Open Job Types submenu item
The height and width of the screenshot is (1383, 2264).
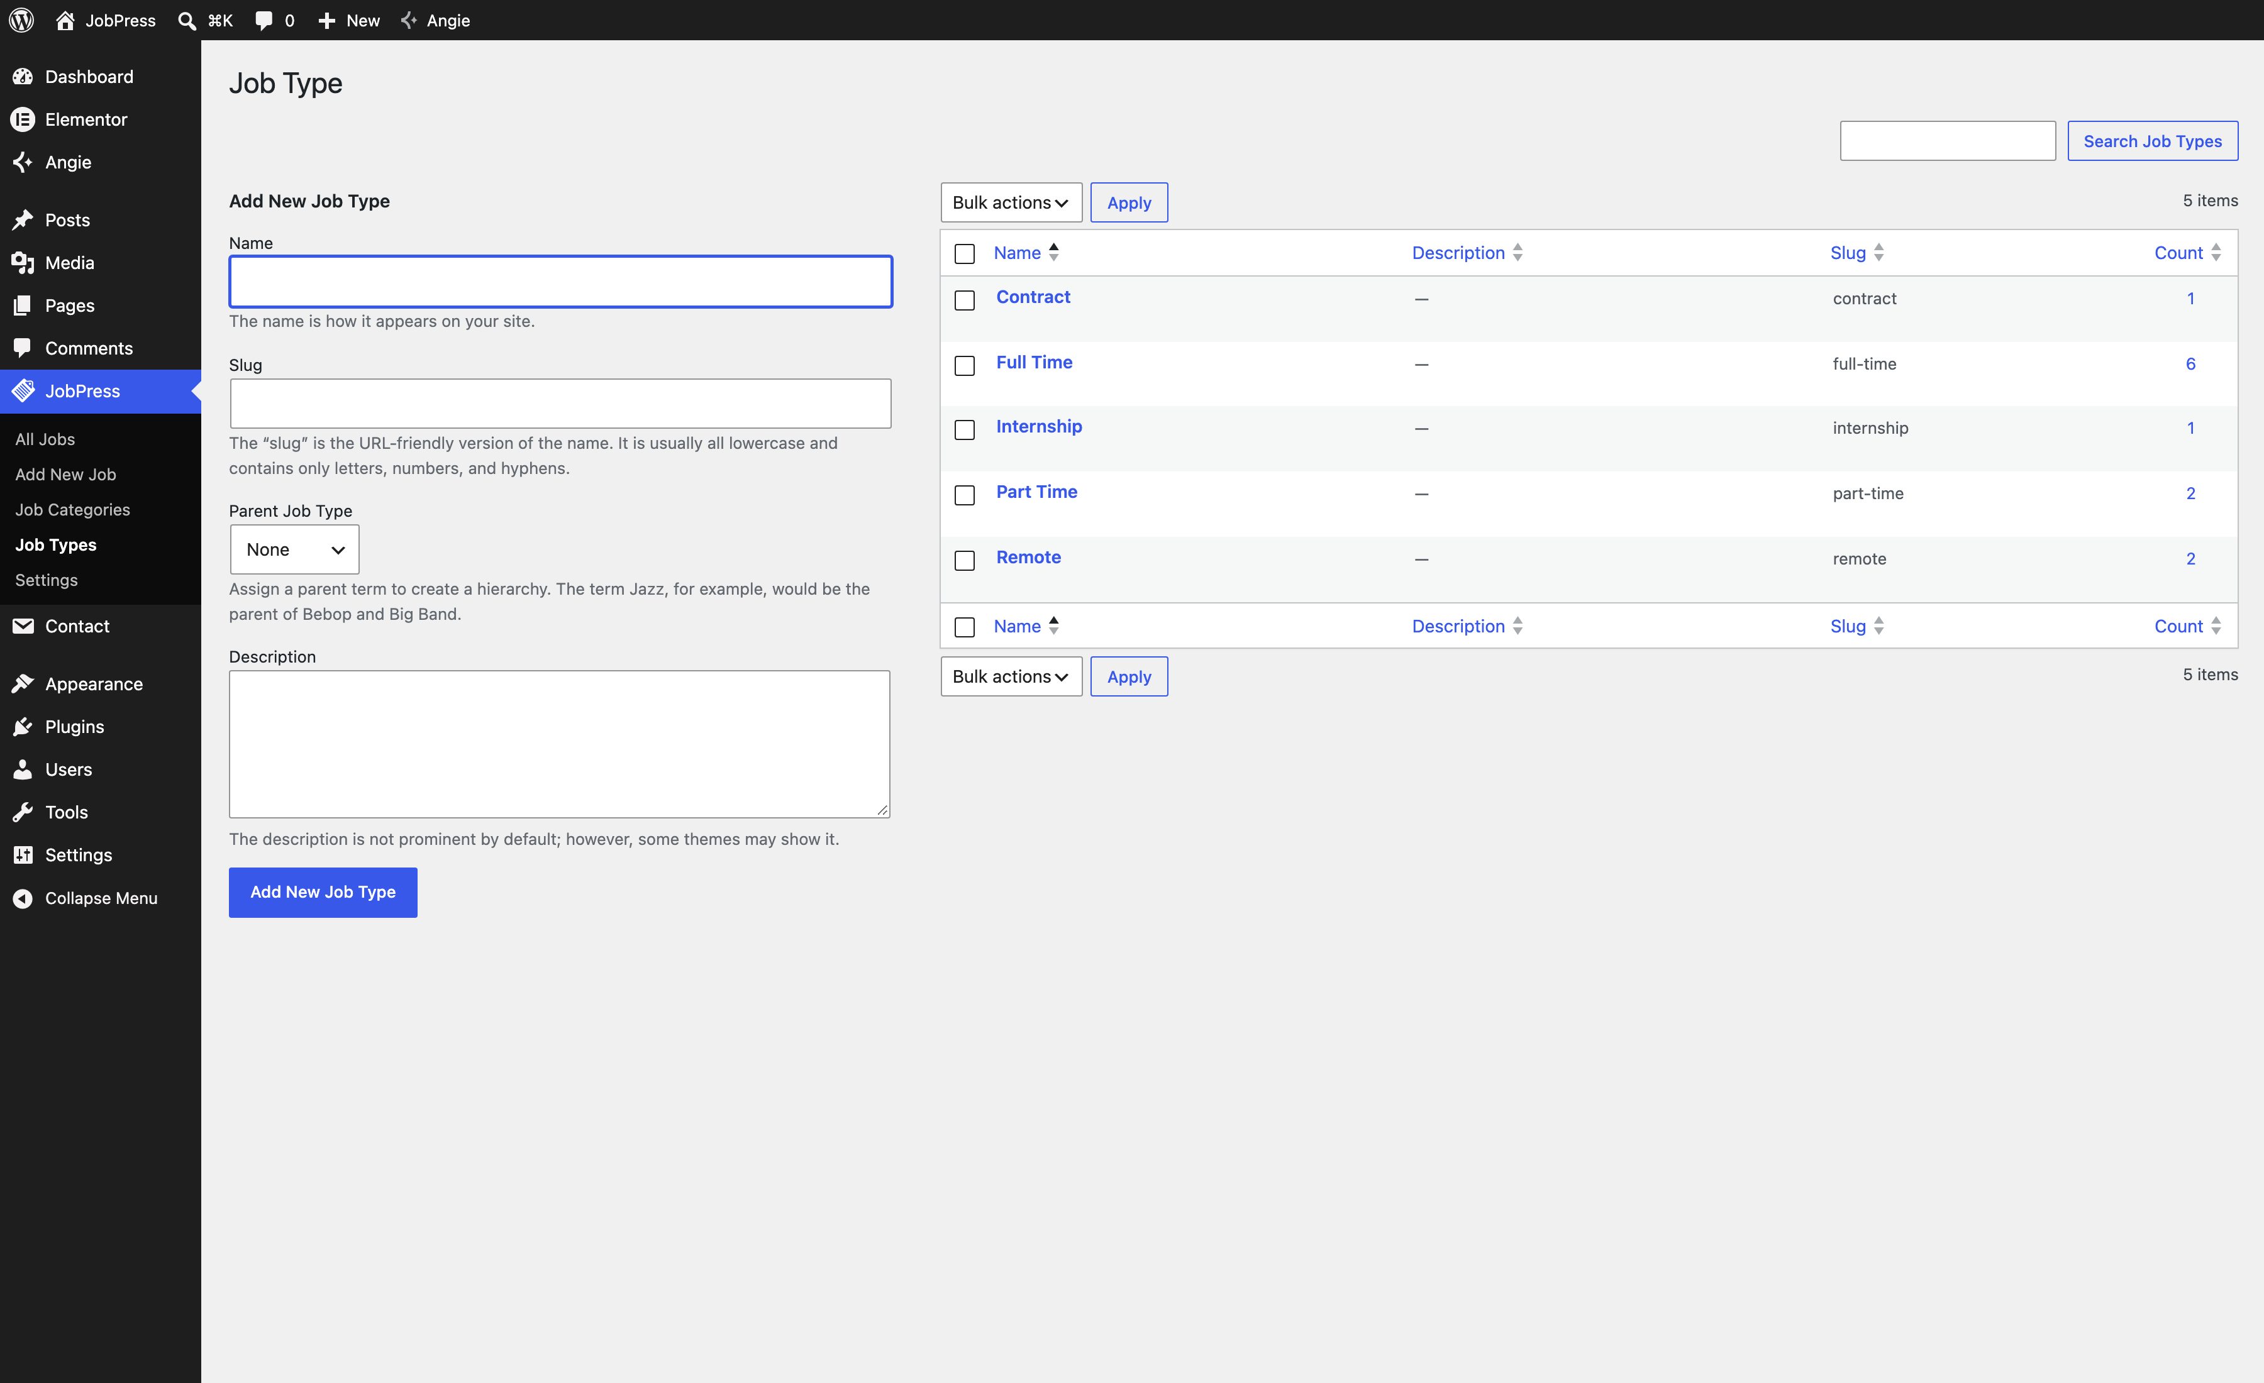coord(55,544)
